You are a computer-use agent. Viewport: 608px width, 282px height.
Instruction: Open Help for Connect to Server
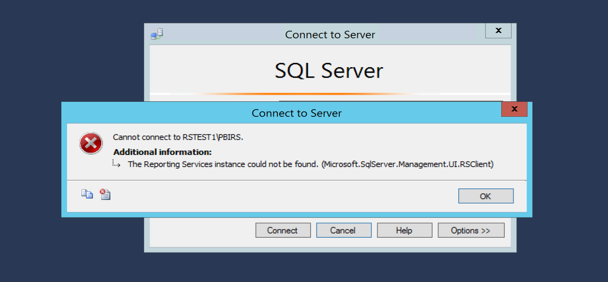point(404,230)
